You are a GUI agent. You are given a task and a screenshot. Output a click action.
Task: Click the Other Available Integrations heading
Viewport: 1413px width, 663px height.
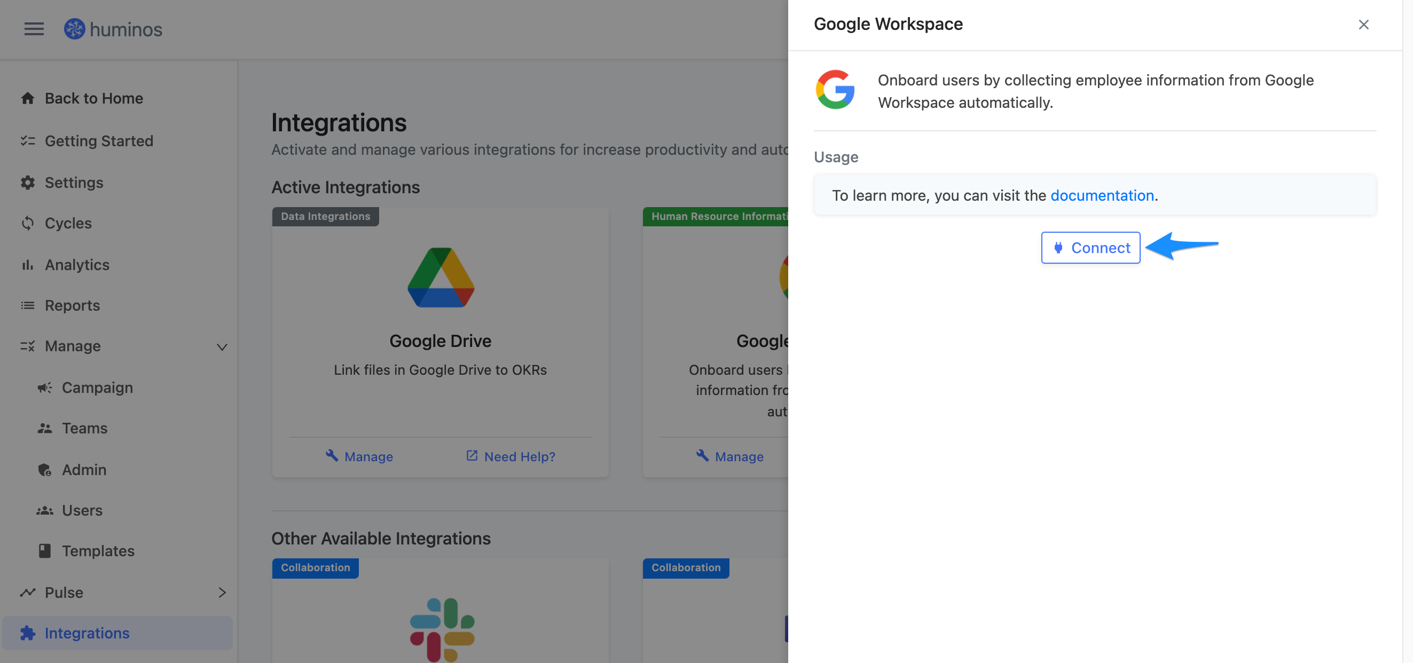tap(381, 538)
